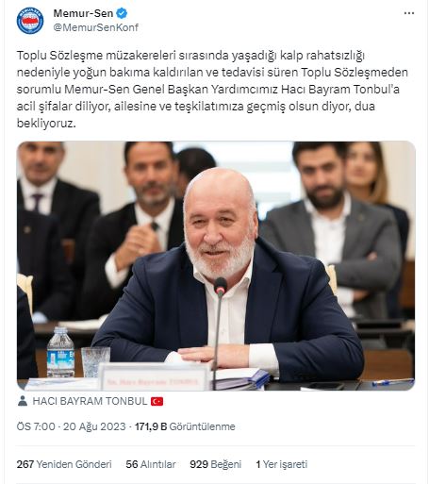
Task: Click the Memur-Sen display name
Action: pos(83,13)
